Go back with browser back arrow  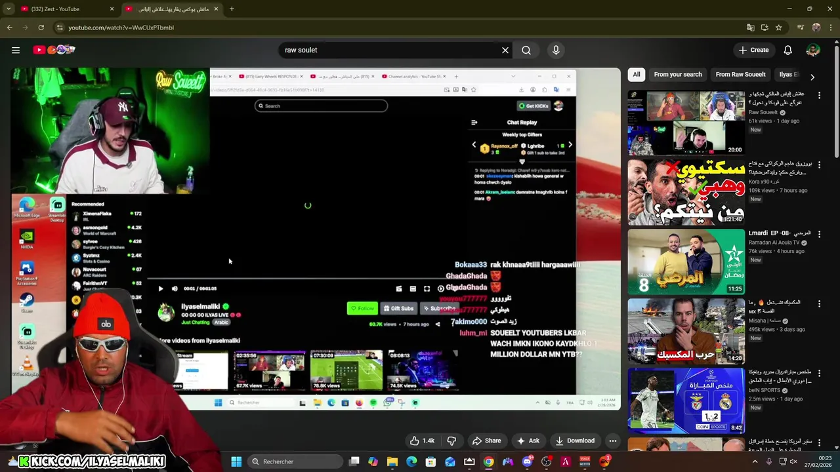click(x=10, y=28)
